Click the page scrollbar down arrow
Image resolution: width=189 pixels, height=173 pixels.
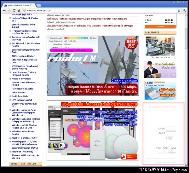(x=186, y=164)
